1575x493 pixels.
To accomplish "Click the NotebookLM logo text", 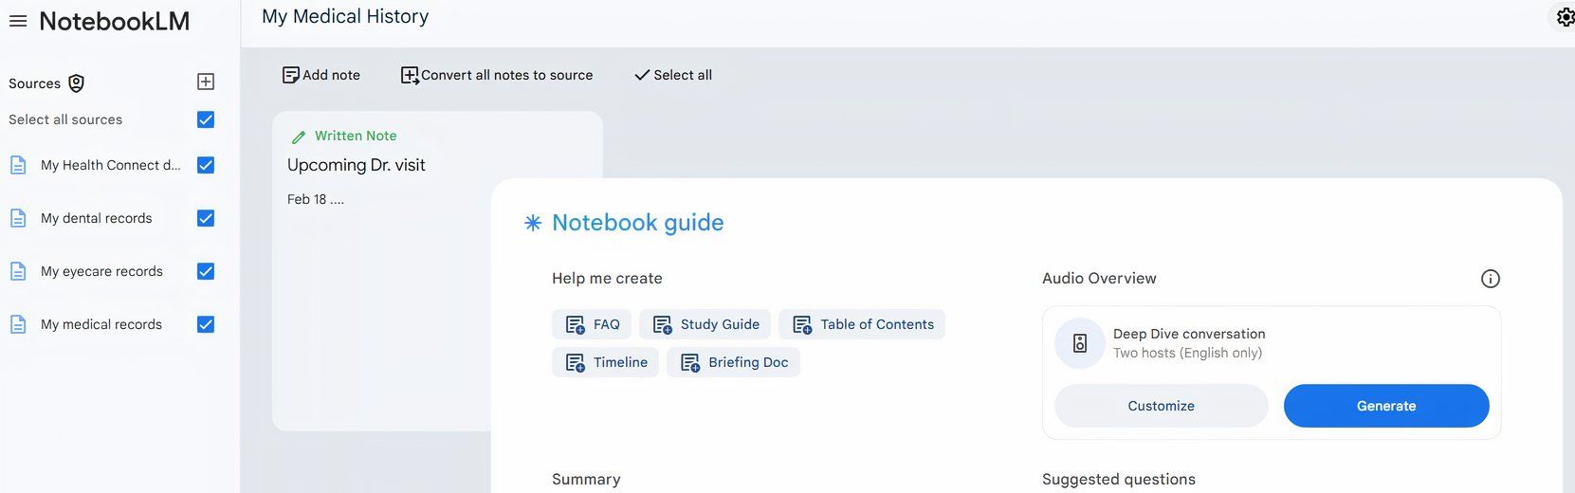I will tap(114, 21).
